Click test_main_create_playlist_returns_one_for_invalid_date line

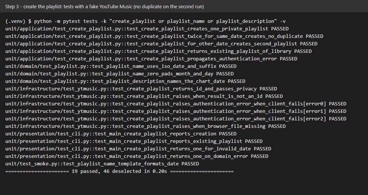point(138,148)
